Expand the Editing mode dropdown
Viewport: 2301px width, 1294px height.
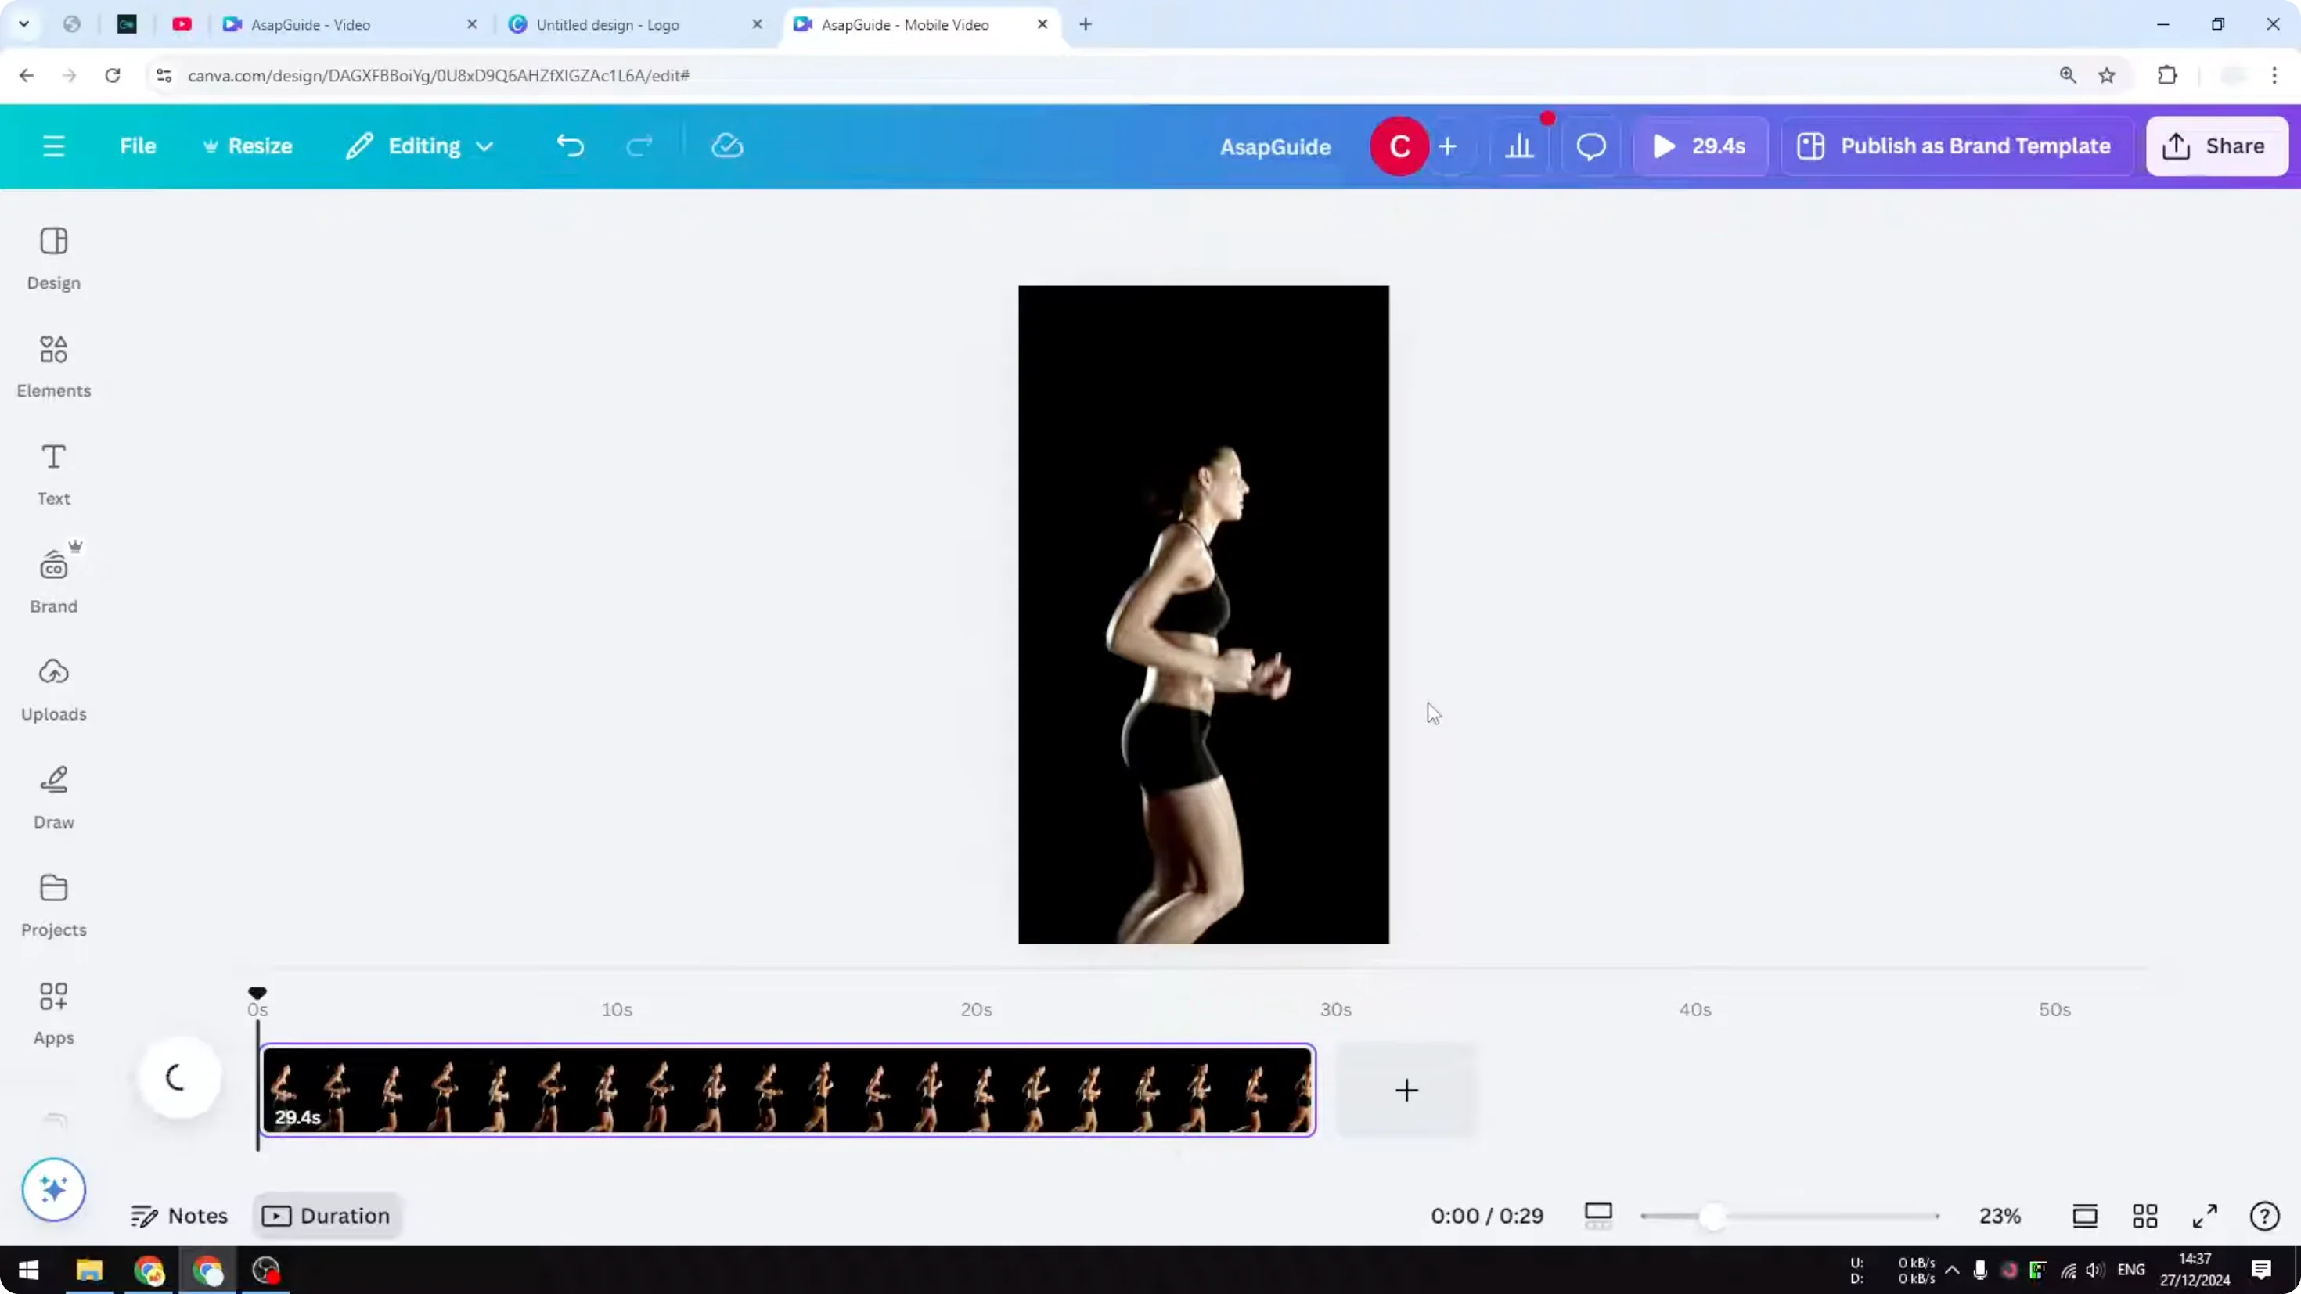[418, 146]
